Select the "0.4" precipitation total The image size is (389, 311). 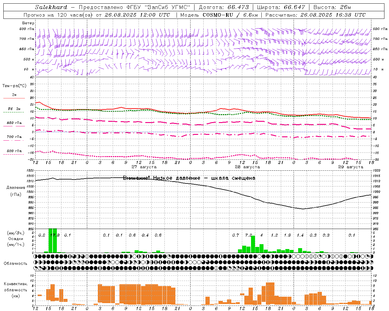[145, 235]
